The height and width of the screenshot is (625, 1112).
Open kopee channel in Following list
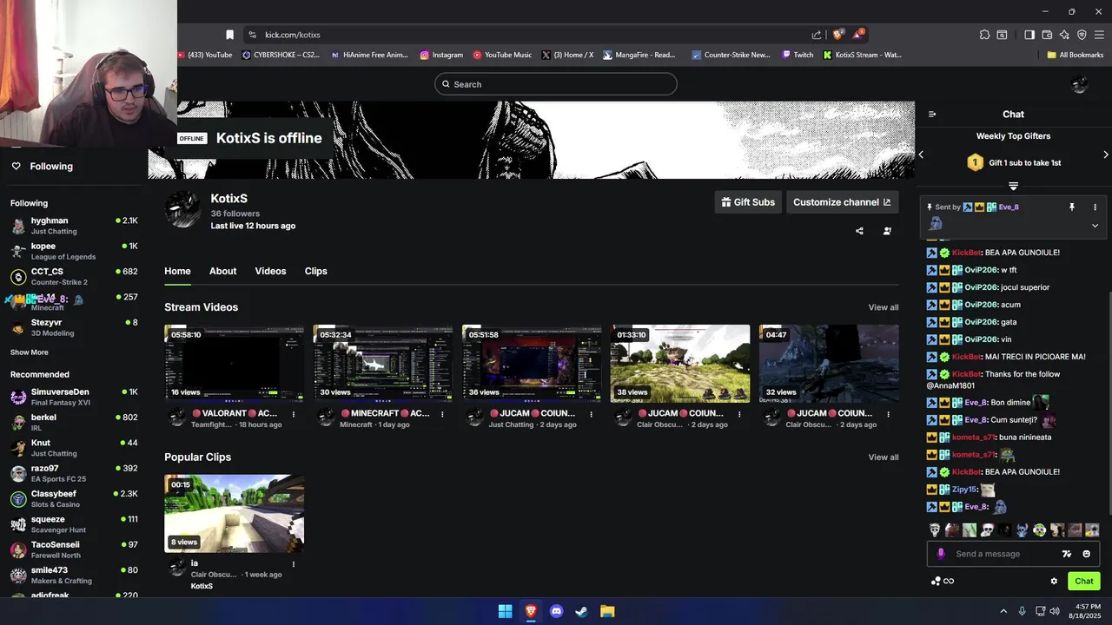point(74,251)
